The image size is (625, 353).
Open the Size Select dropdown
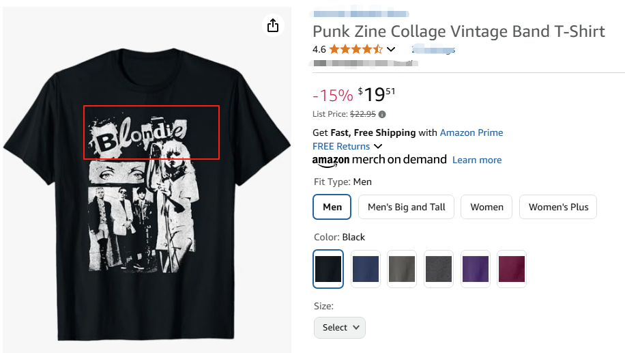(340, 327)
